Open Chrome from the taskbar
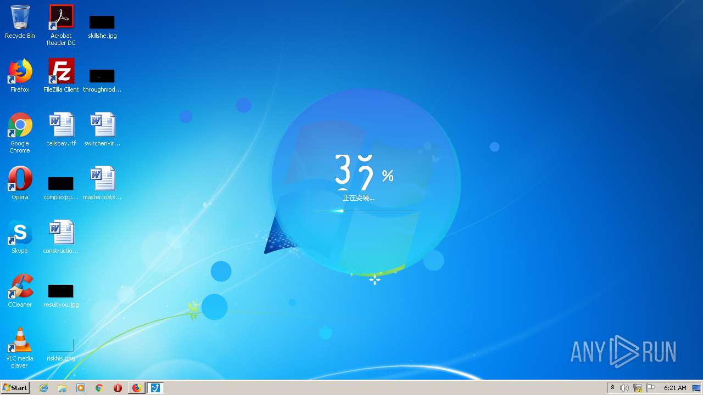703x395 pixels. (x=99, y=388)
